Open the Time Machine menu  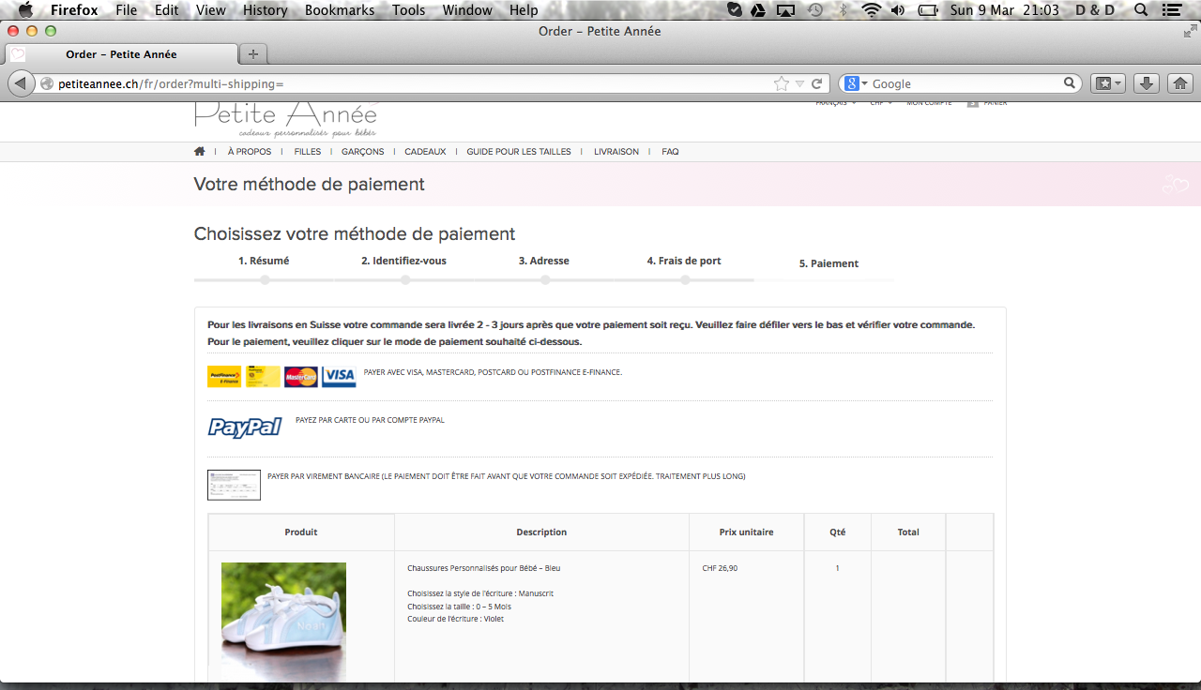[x=815, y=10]
